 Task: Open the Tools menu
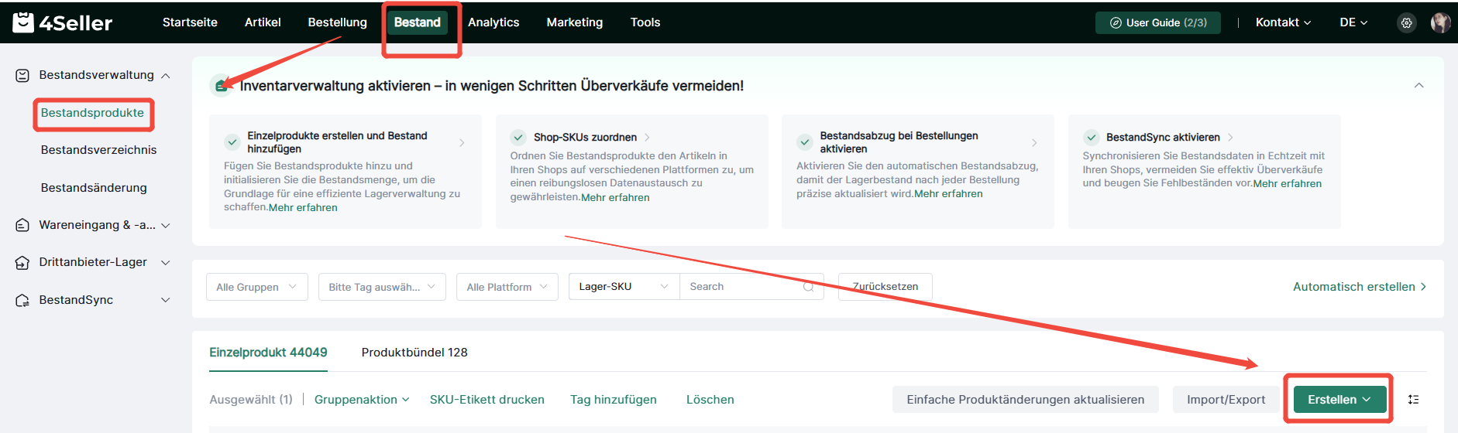pyautogui.click(x=645, y=22)
